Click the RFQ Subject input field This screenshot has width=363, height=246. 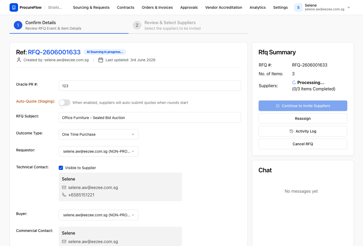(x=150, y=117)
